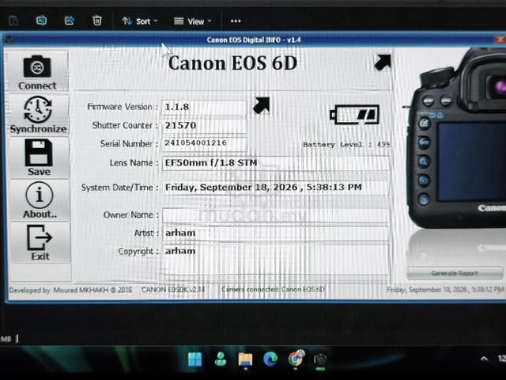Exit the Canon EOS Digital Info app
This screenshot has width=506, height=380.
point(40,243)
